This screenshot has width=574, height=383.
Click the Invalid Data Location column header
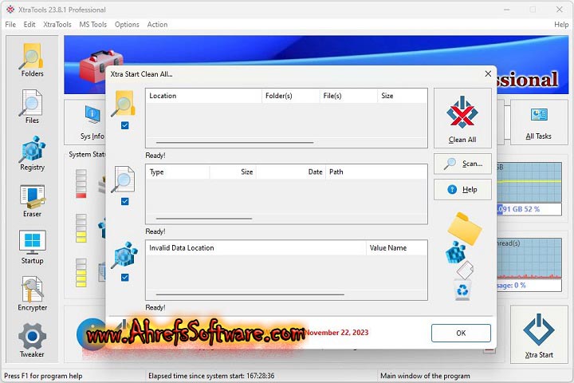[256, 248]
